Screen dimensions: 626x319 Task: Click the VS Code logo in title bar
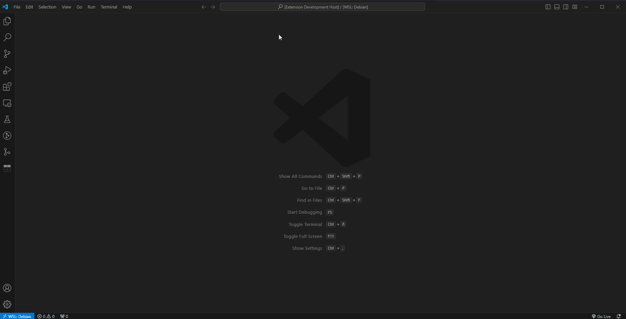coord(5,7)
